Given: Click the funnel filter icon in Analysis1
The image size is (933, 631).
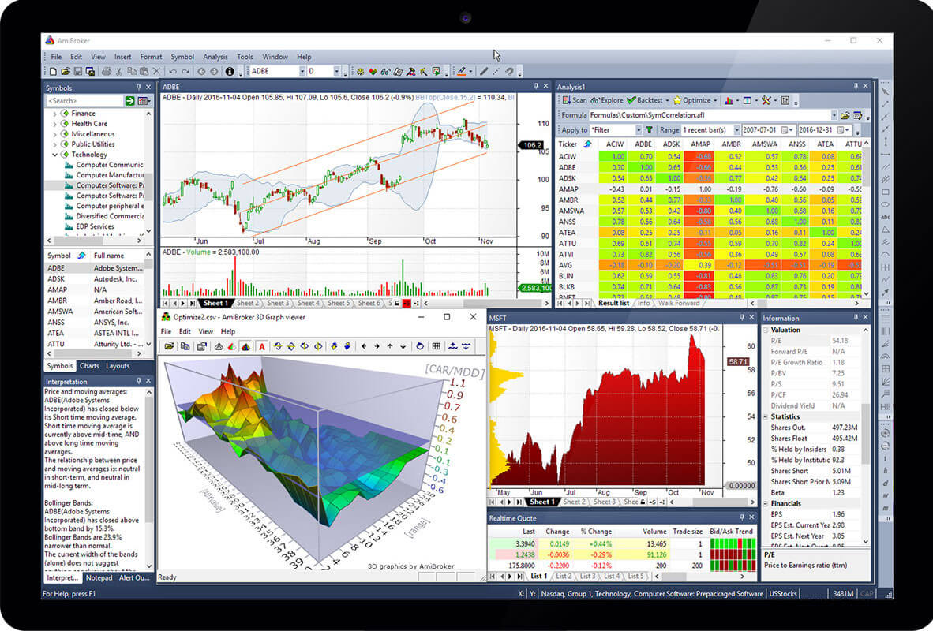Looking at the screenshot, I should coord(649,129).
